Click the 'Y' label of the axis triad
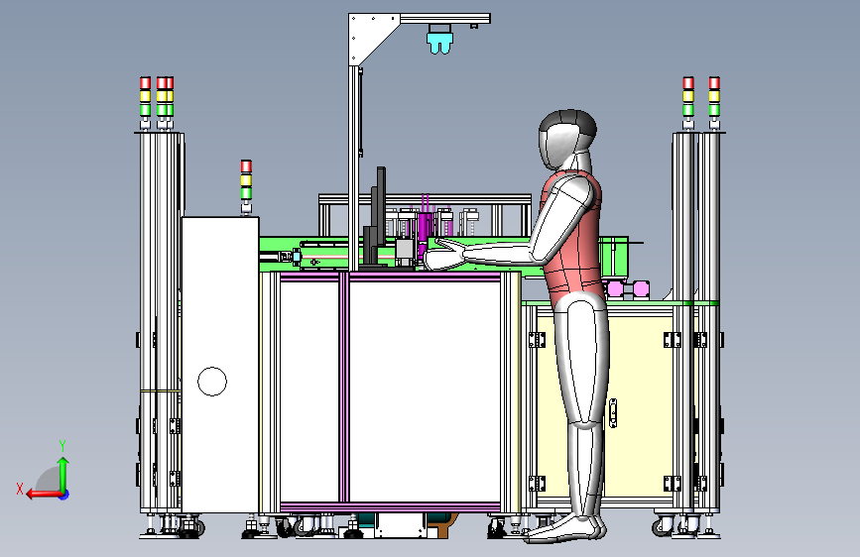 (62, 446)
